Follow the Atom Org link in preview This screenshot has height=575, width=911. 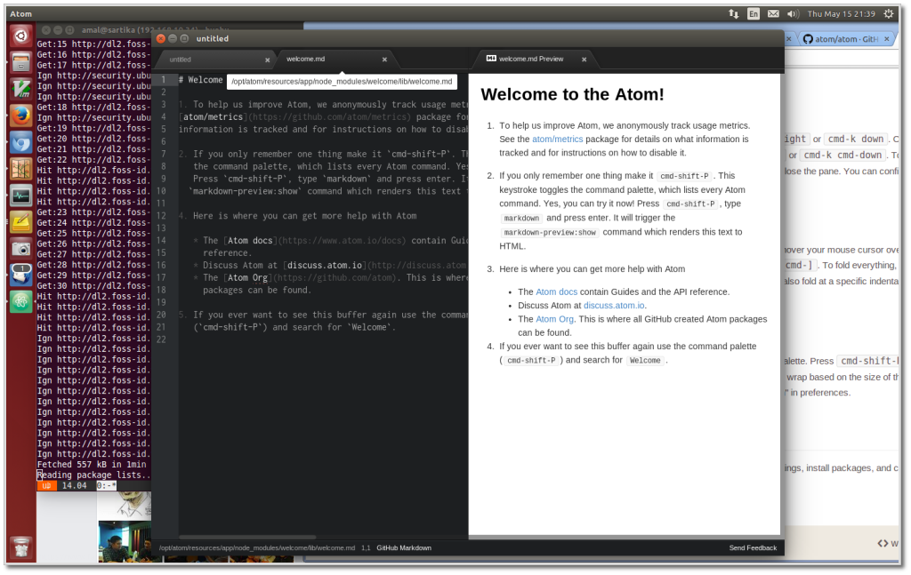554,319
